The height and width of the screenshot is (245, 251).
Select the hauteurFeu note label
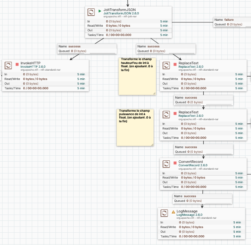click(x=137, y=76)
